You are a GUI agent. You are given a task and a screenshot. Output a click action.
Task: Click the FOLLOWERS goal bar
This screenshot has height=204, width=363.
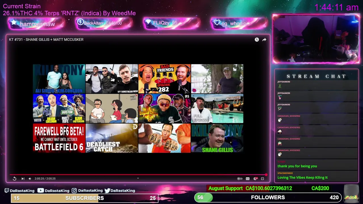[268, 197]
